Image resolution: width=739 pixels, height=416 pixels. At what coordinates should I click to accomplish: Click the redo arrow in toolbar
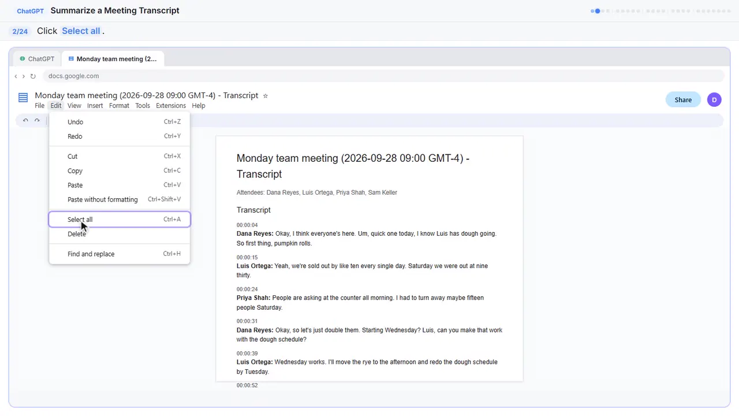click(x=37, y=120)
